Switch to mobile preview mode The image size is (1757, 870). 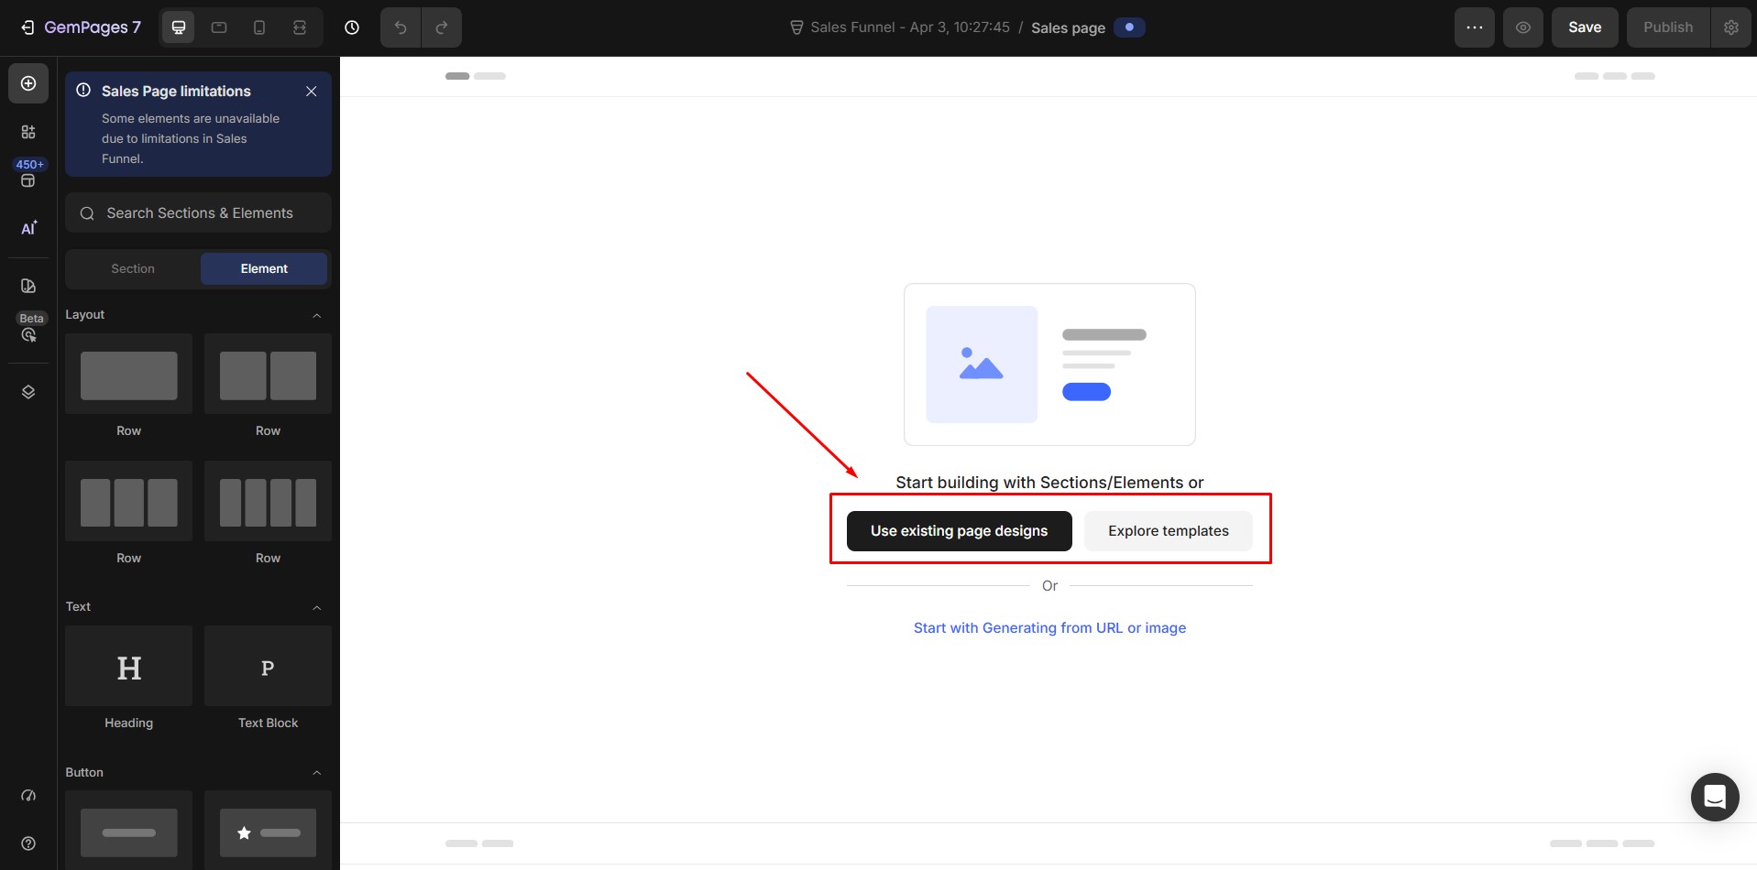click(259, 27)
